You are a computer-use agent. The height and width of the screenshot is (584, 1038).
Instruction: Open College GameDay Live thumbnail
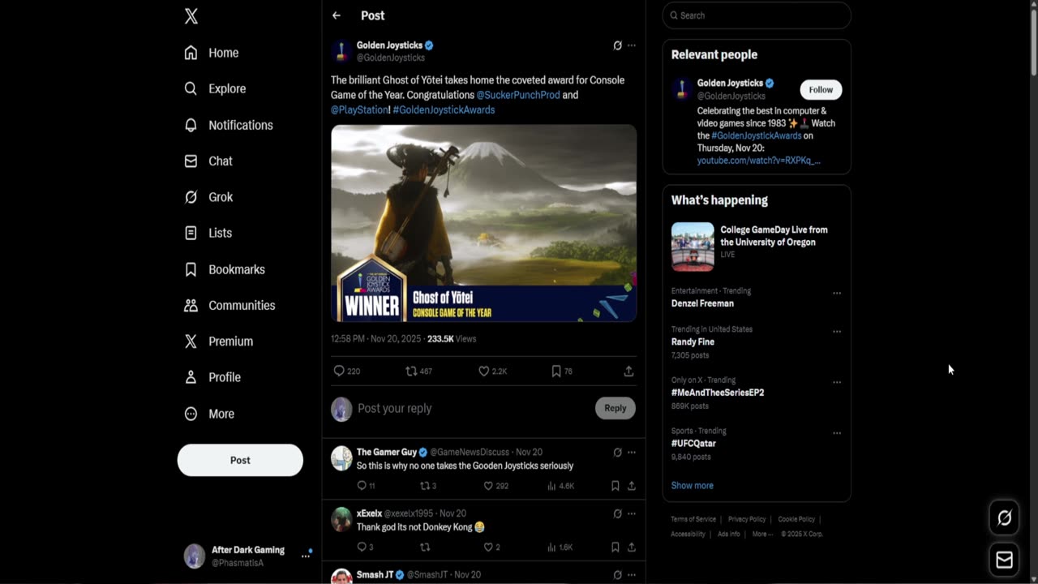(x=693, y=247)
